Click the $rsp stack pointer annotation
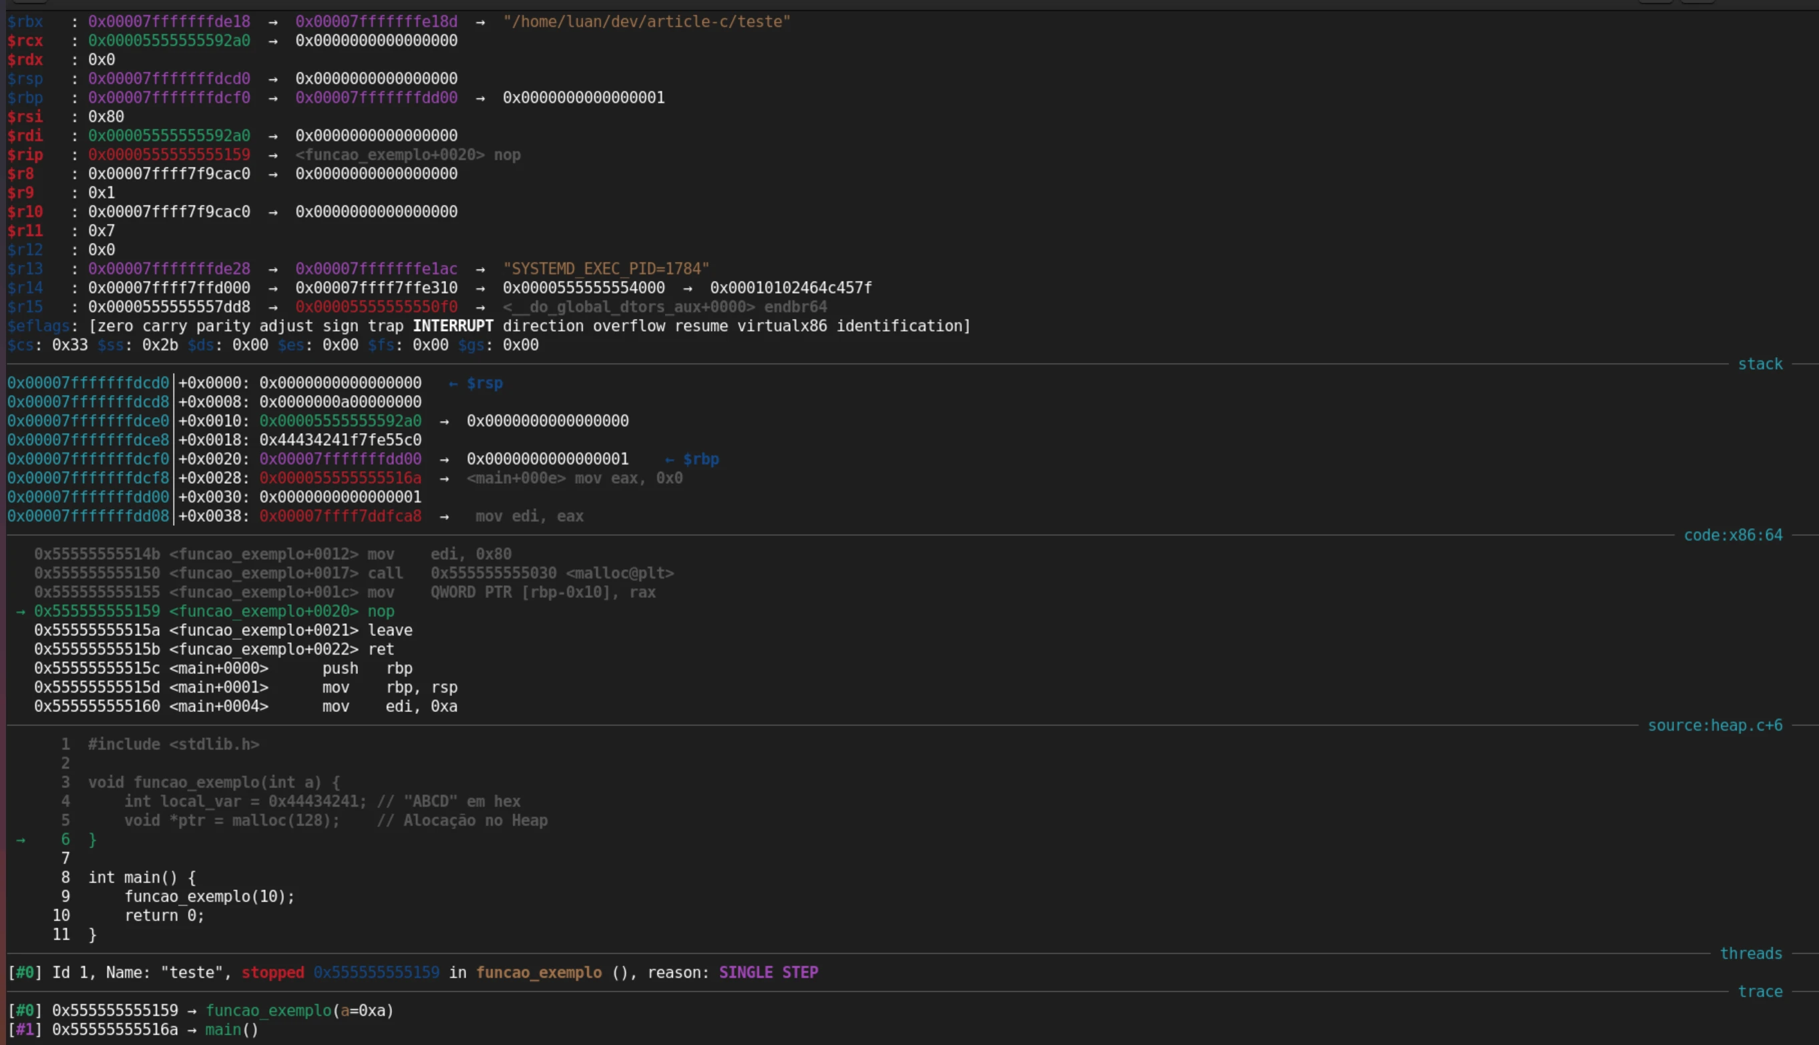Image resolution: width=1819 pixels, height=1045 pixels. click(485, 382)
